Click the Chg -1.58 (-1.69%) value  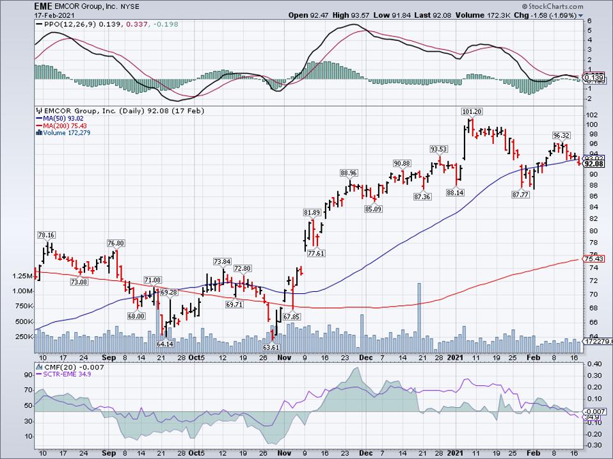[x=545, y=15]
